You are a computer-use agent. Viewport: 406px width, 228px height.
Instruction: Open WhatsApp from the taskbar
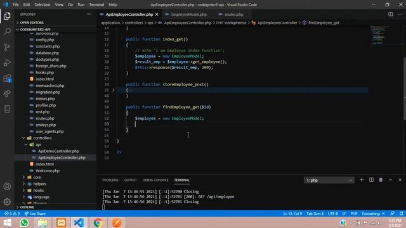(24, 223)
